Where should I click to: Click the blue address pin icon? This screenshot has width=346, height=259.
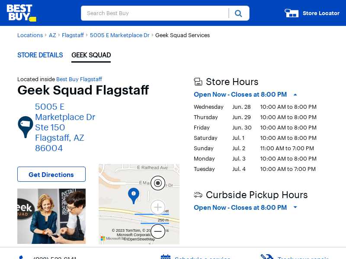tap(26, 127)
